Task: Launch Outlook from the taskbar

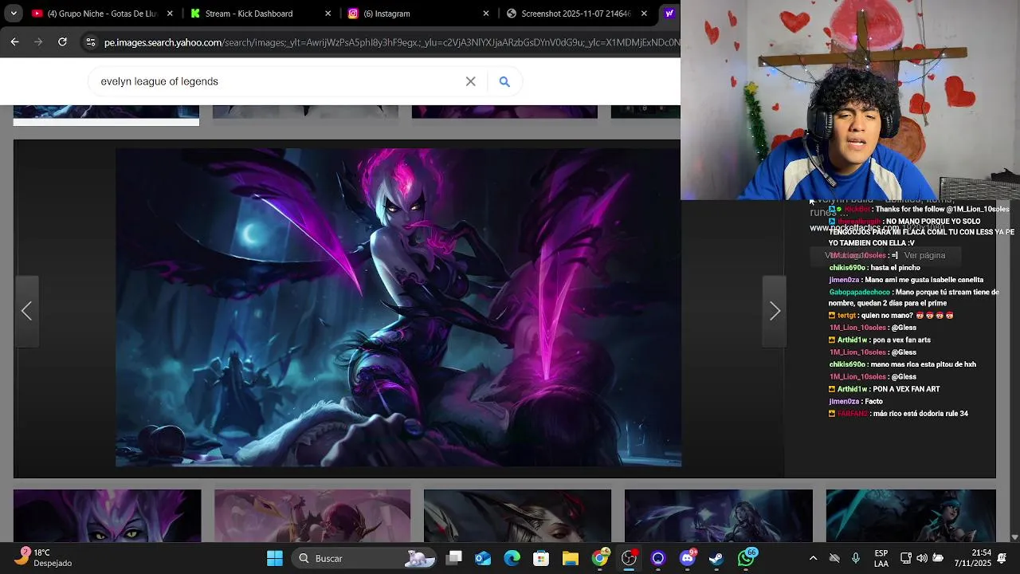Action: click(x=483, y=558)
